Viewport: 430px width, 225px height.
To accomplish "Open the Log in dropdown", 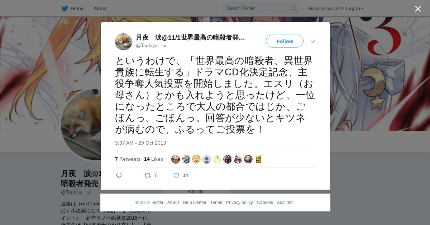I will (354, 8).
